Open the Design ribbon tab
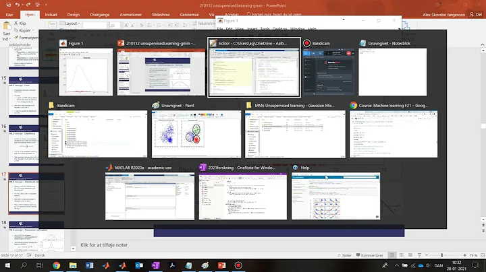Screen dimensions: 486x272 [x=74, y=15]
